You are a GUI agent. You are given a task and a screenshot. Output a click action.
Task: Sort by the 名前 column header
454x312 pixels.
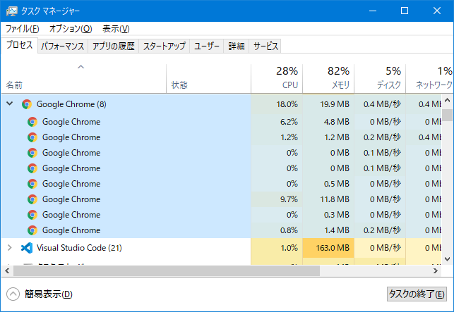84,79
